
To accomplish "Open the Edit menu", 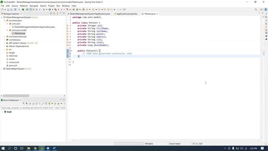I will (8, 6).
